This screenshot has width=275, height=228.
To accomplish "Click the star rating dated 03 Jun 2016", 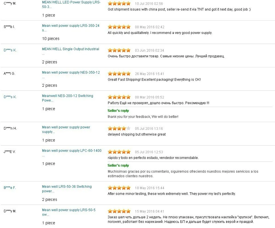I will tap(119, 51).
